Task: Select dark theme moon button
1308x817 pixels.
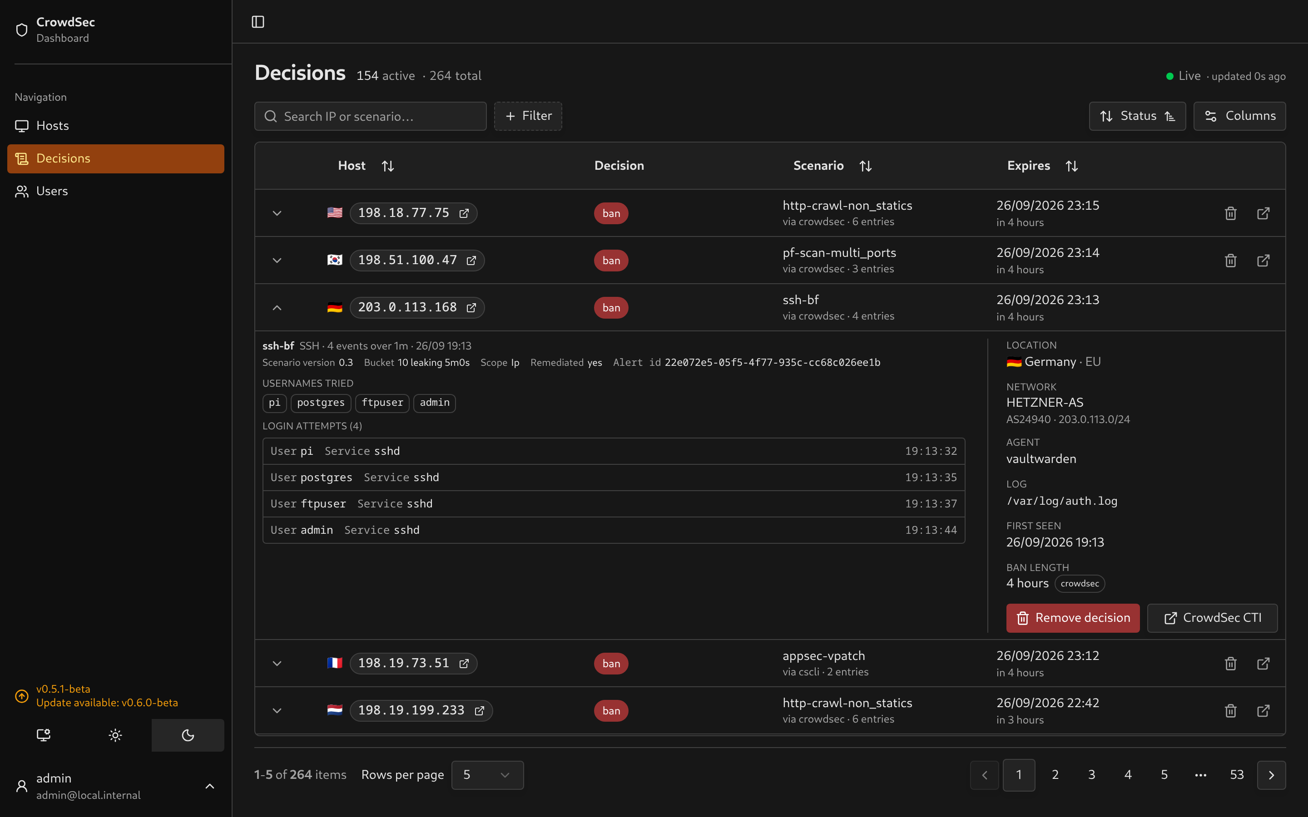Action: (x=188, y=735)
